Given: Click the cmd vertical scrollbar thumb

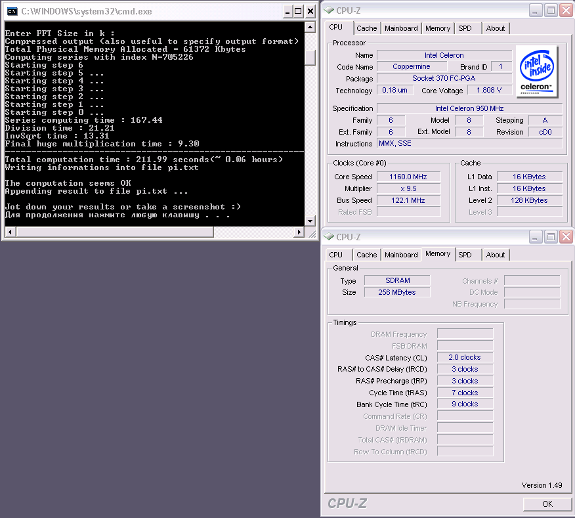Looking at the screenshot, I should [x=310, y=57].
